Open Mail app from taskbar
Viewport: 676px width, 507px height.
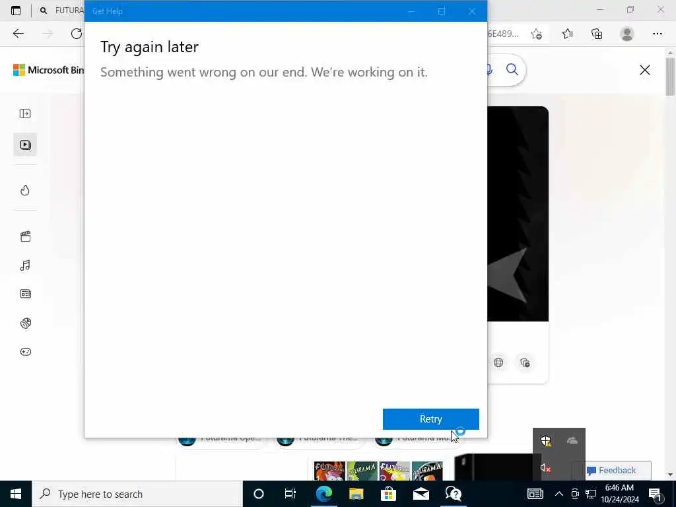421,494
